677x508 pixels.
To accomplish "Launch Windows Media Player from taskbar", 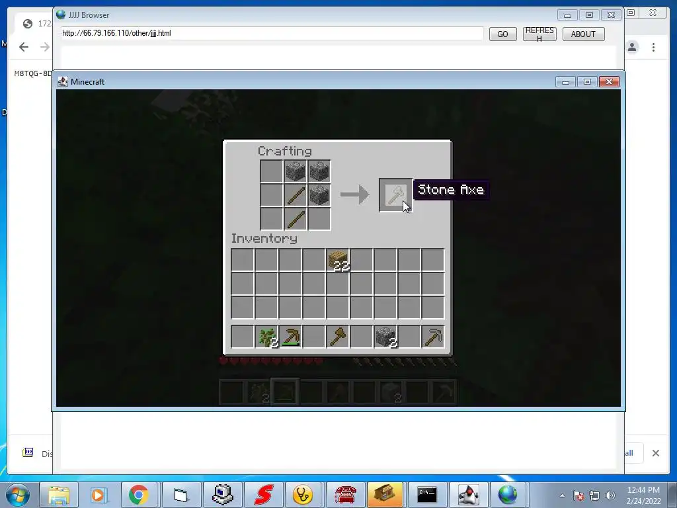I will click(98, 495).
